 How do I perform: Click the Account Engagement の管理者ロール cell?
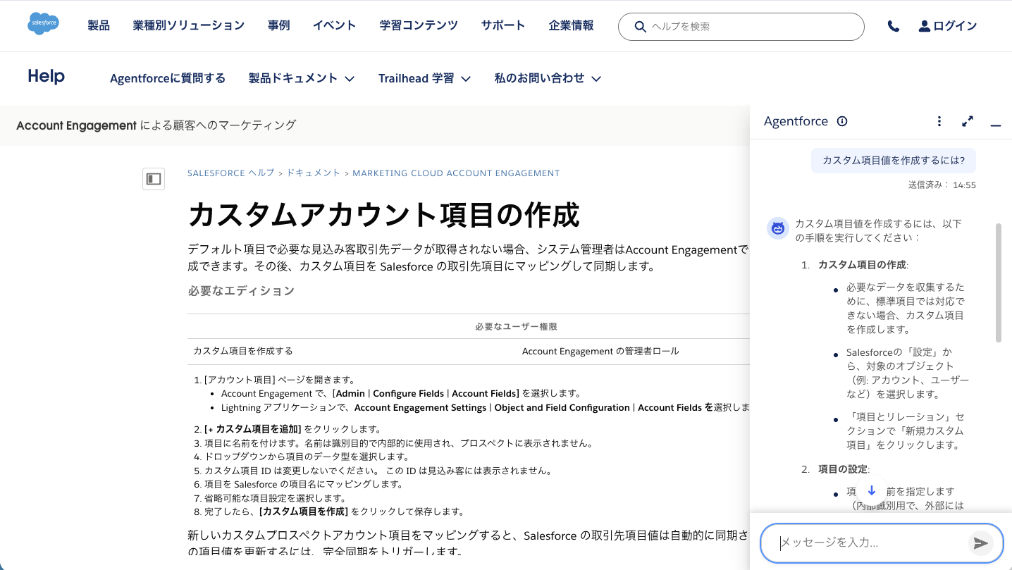pyautogui.click(x=600, y=351)
